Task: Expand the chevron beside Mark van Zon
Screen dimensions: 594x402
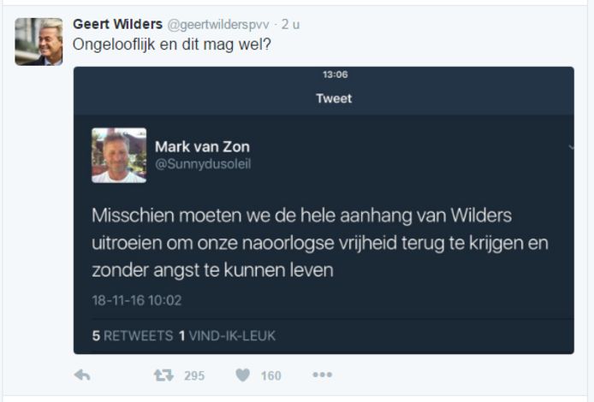Action: click(x=571, y=147)
